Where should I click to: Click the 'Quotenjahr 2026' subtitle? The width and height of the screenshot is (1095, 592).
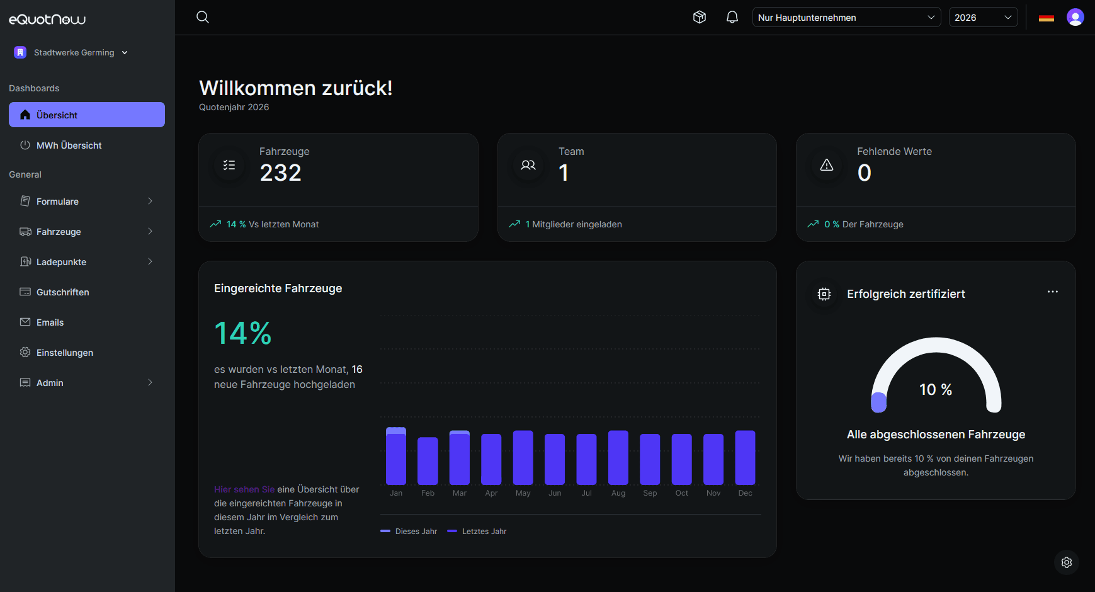[x=234, y=107]
